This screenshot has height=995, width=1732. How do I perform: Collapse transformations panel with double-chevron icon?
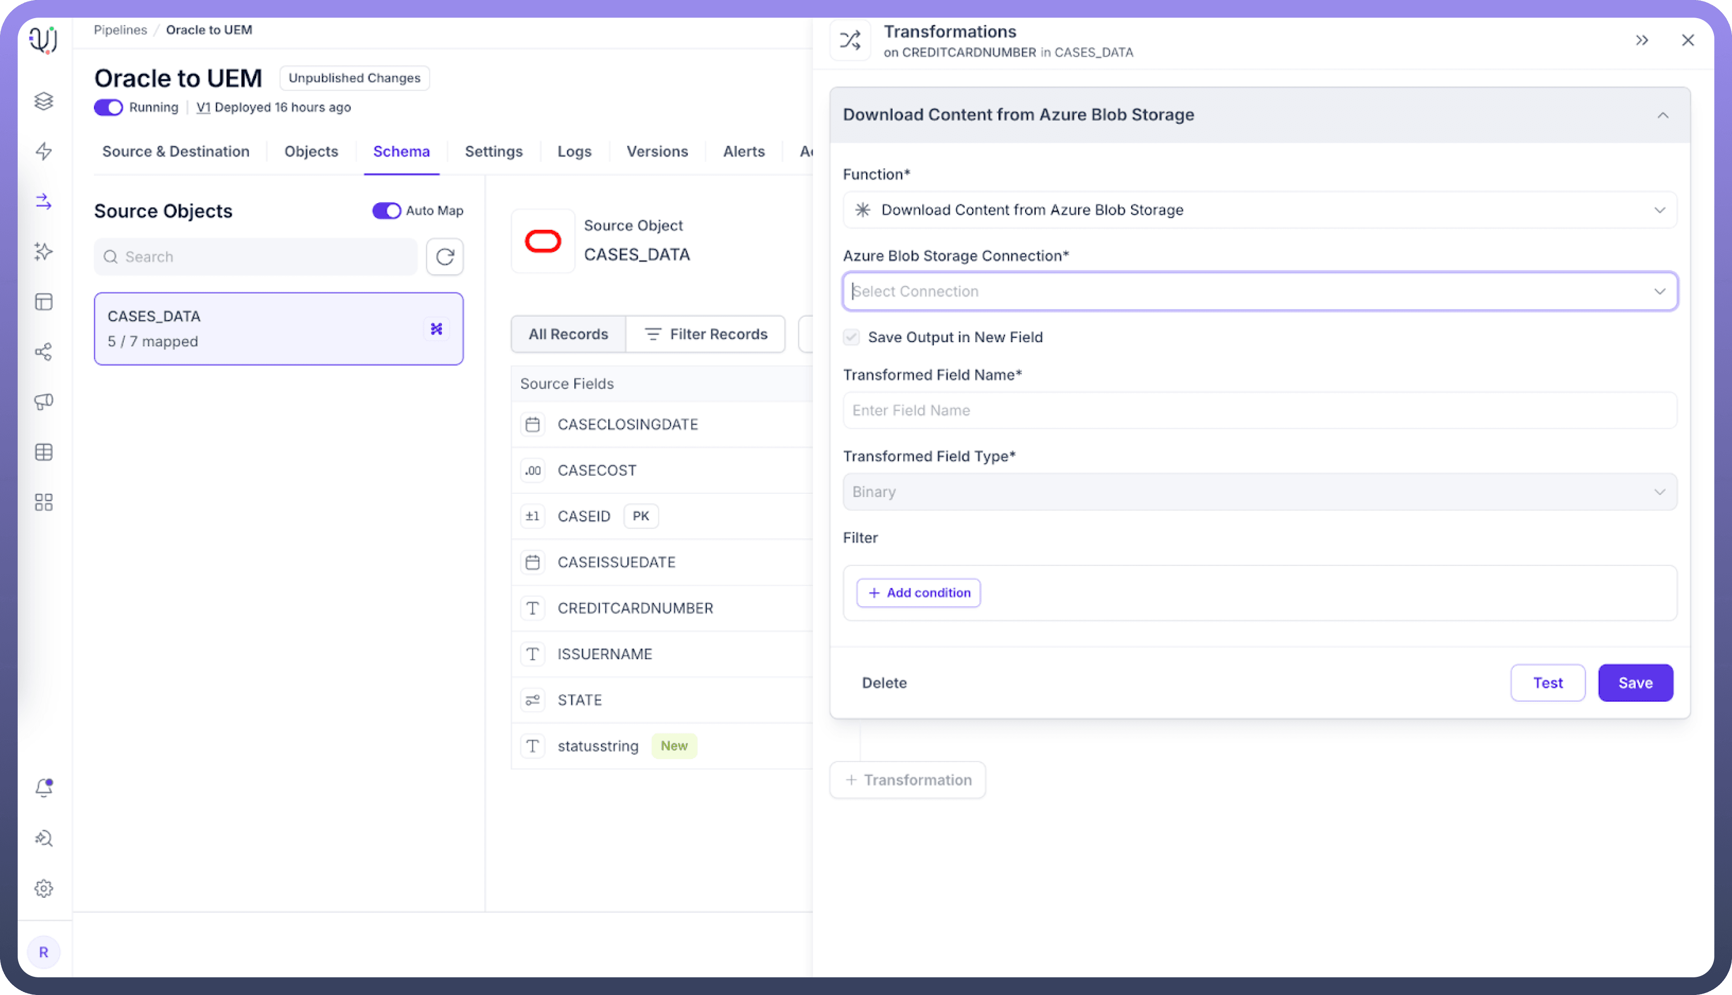[x=1642, y=40]
